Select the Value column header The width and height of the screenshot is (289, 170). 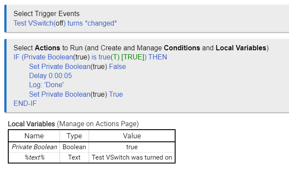pyautogui.click(x=132, y=136)
